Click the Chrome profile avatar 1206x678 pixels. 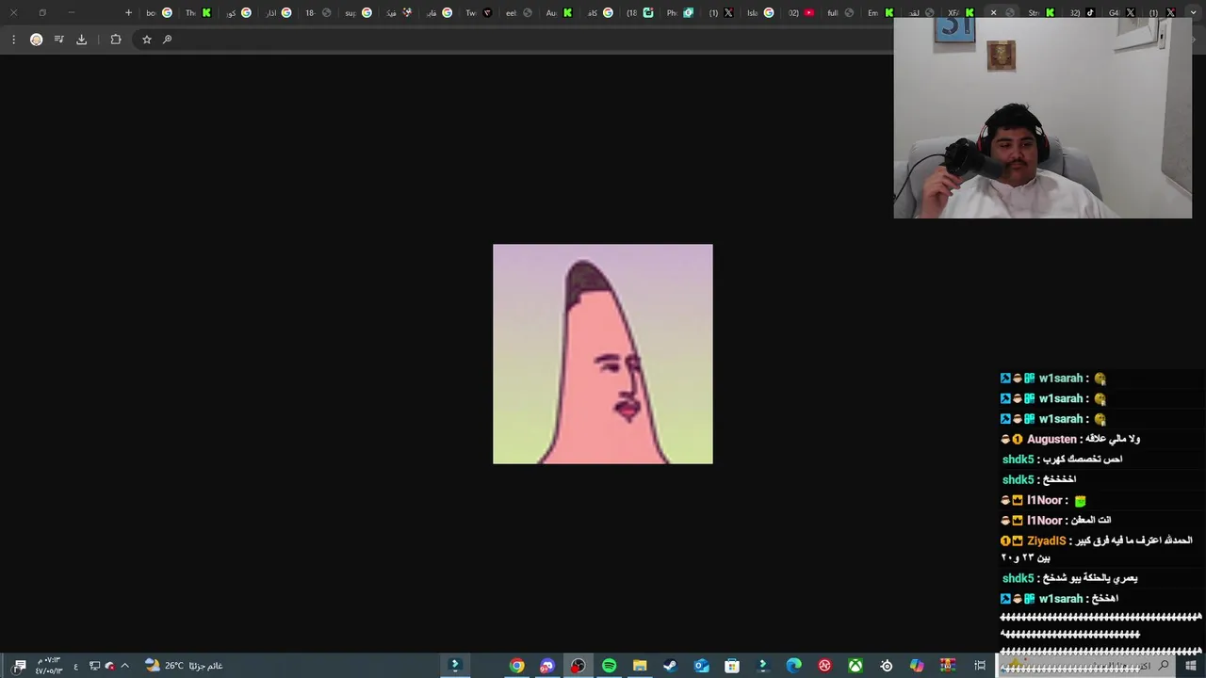(37, 40)
